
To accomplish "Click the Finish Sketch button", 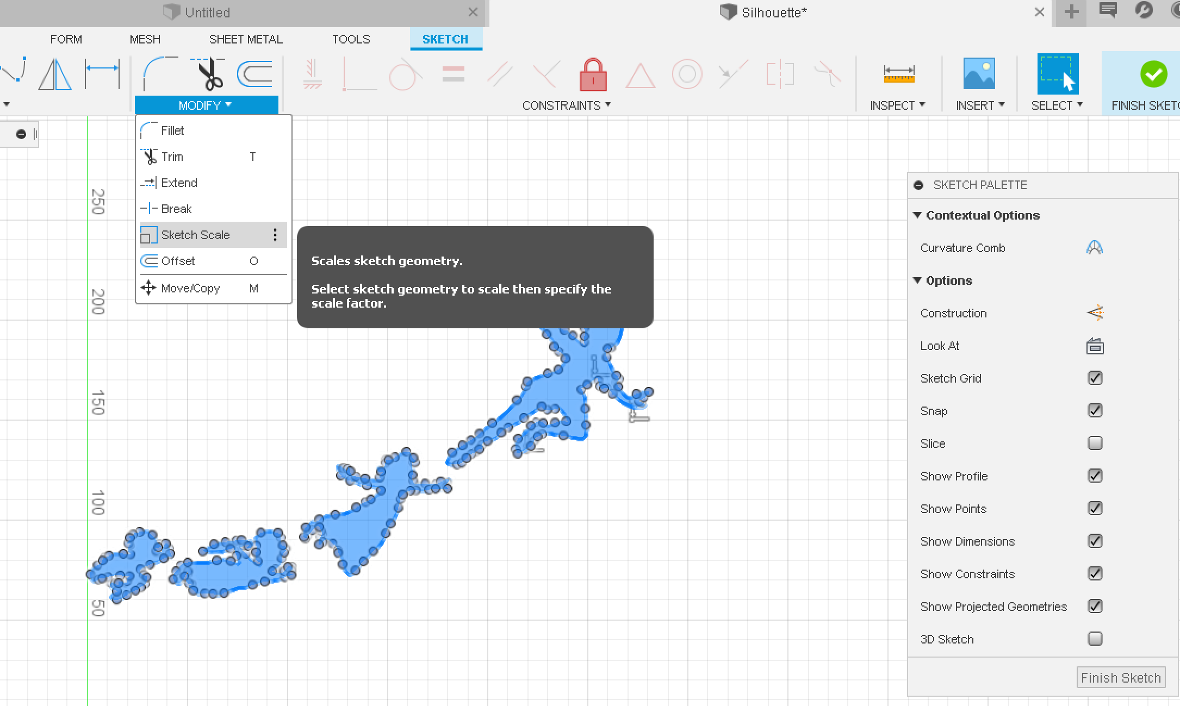I will (1121, 677).
